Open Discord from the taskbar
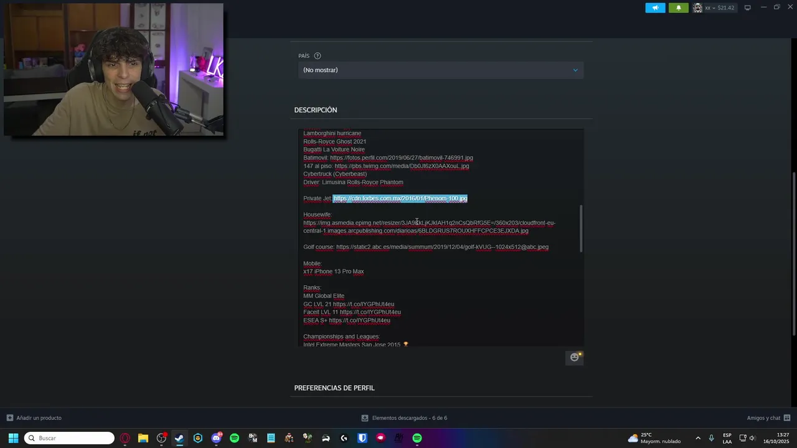The image size is (797, 448). 216,438
